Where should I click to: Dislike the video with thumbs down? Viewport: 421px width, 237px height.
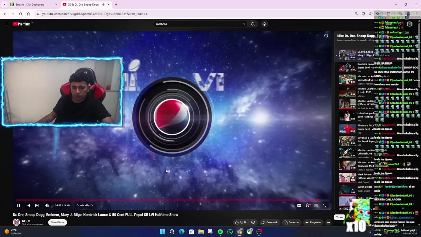(x=253, y=223)
